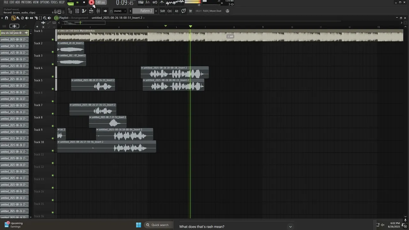
Task: Open playlist options menu arrow
Action: pyautogui.click(x=2, y=18)
